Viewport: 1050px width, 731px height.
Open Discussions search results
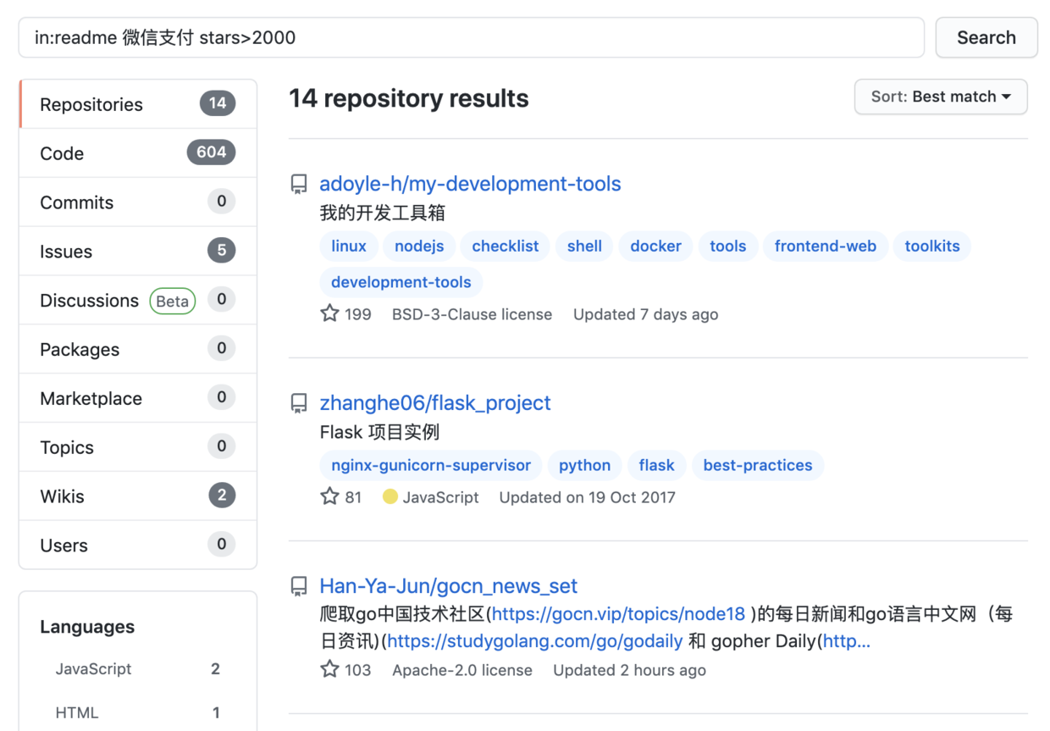pyautogui.click(x=138, y=301)
